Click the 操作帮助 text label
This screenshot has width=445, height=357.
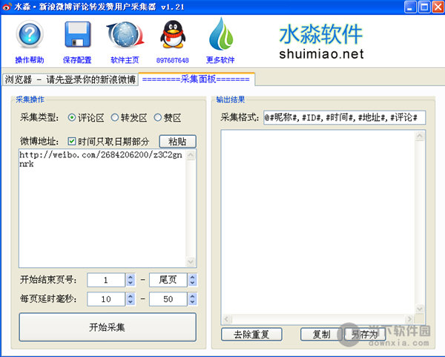click(30, 60)
